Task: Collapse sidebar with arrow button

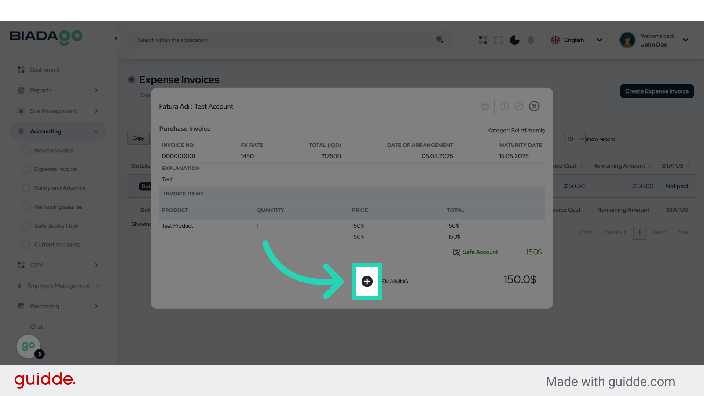Action: tap(116, 38)
